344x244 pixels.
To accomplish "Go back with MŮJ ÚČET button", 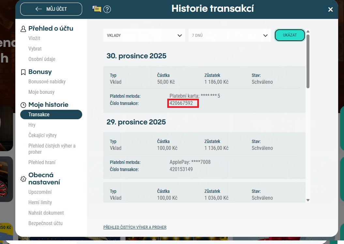I will tap(51, 9).
